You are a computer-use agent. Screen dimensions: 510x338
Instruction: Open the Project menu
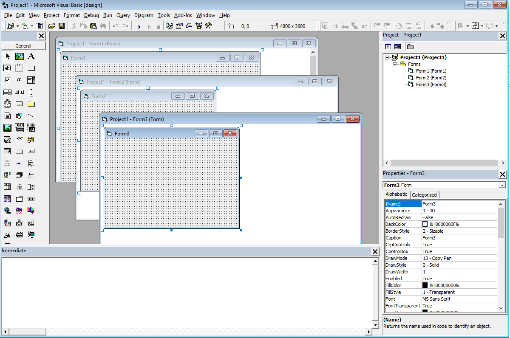(x=51, y=15)
